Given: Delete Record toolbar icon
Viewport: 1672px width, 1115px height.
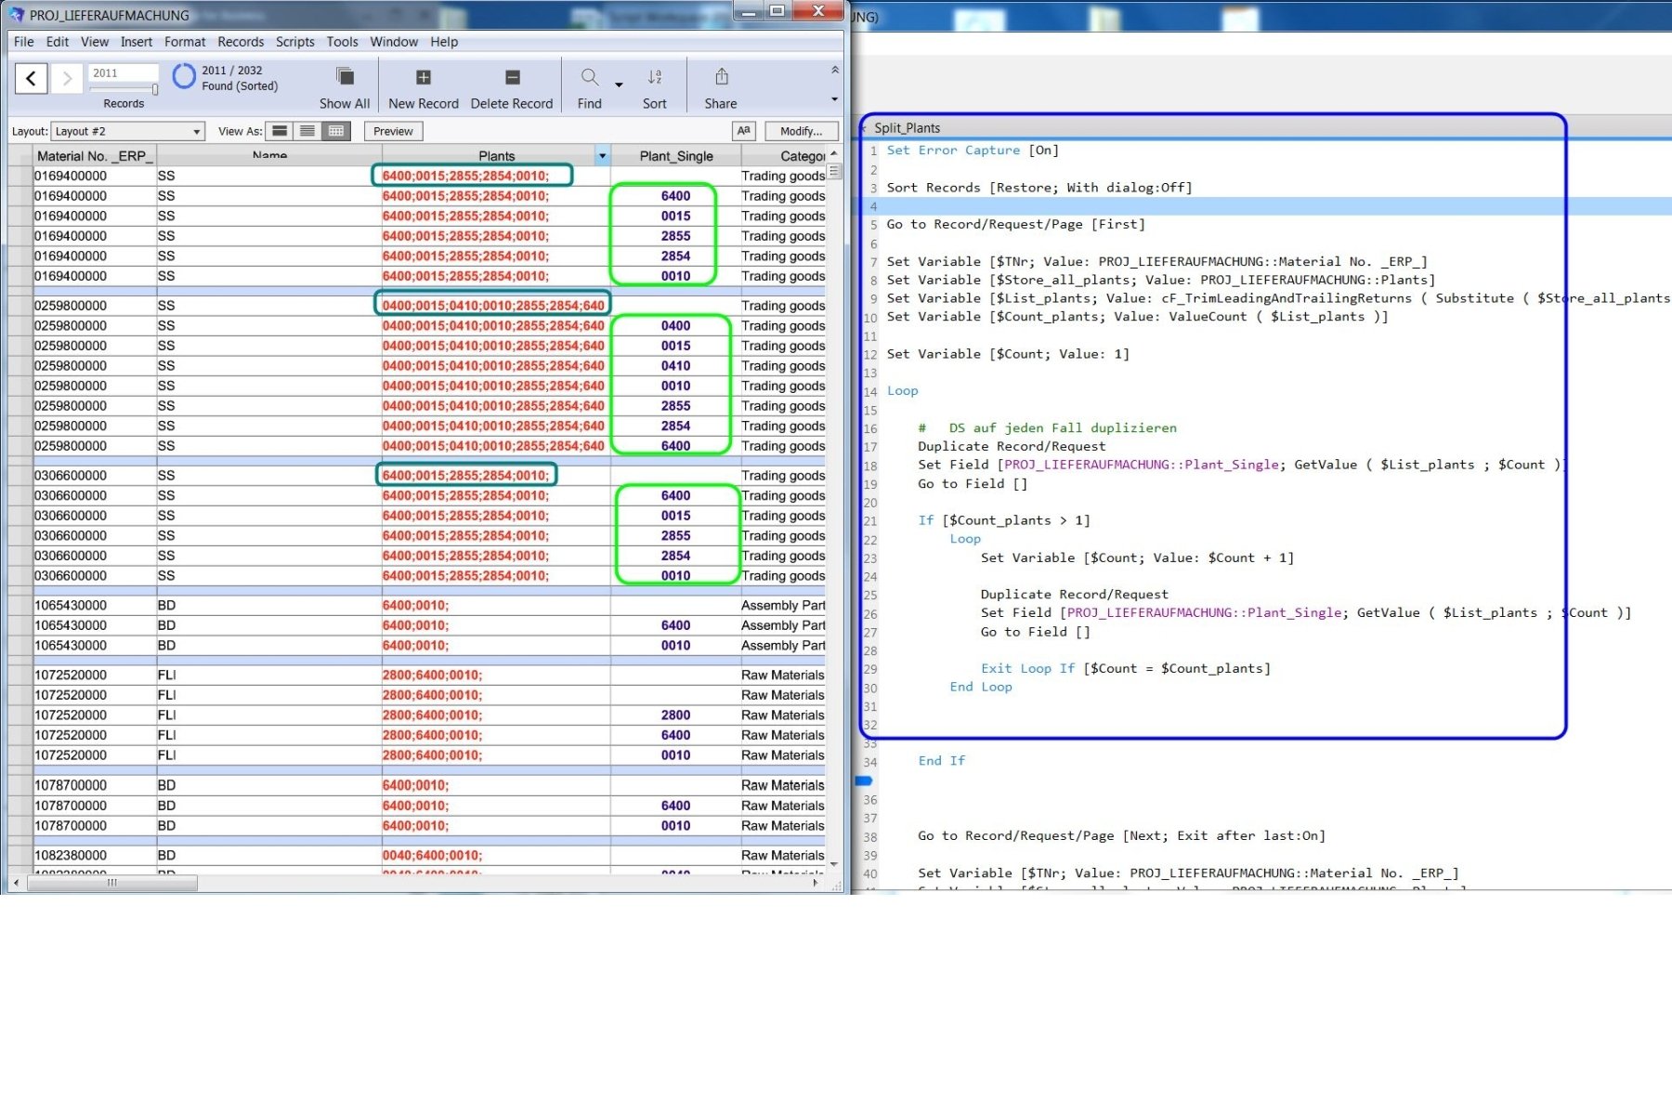Looking at the screenshot, I should coord(512,77).
